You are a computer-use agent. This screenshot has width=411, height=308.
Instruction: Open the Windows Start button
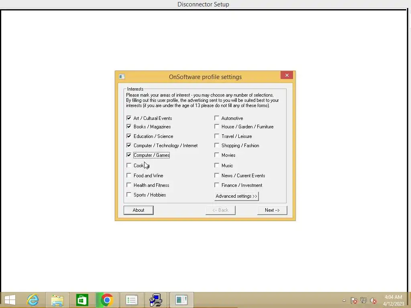click(10, 300)
